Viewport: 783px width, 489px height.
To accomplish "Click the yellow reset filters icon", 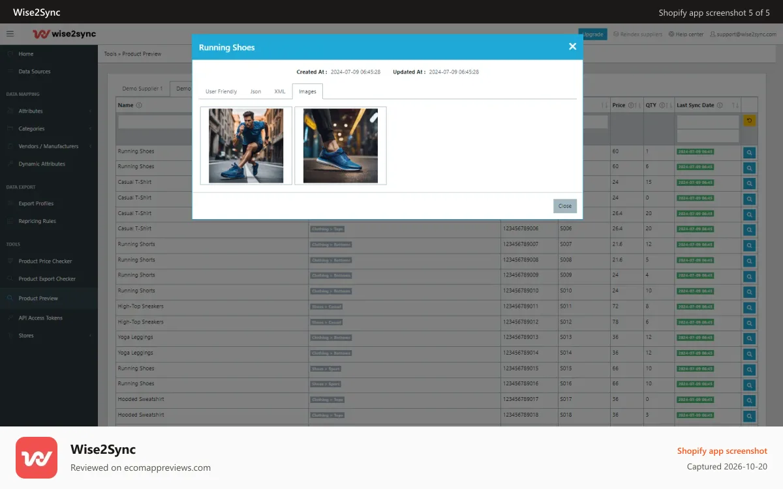I will pyautogui.click(x=750, y=121).
